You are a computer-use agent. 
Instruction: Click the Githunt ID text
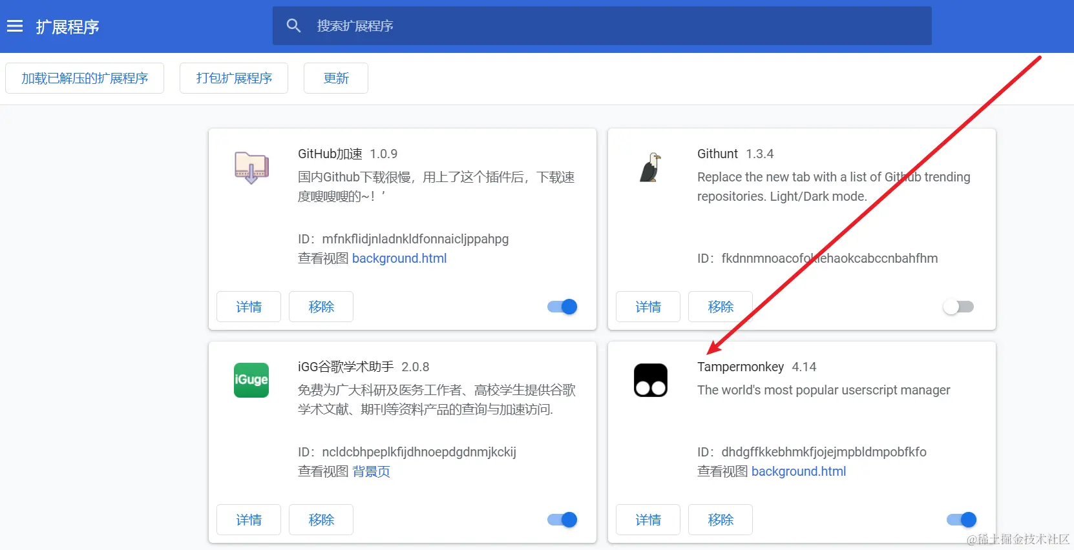point(817,258)
